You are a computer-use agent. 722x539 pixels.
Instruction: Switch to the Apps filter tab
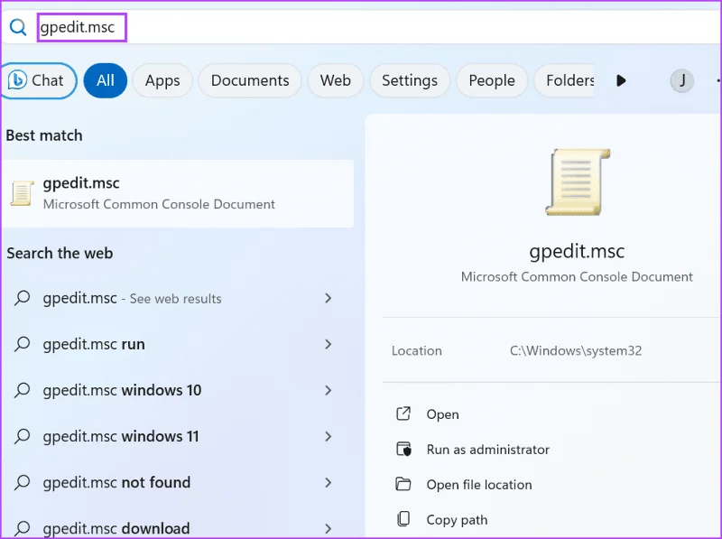click(162, 80)
